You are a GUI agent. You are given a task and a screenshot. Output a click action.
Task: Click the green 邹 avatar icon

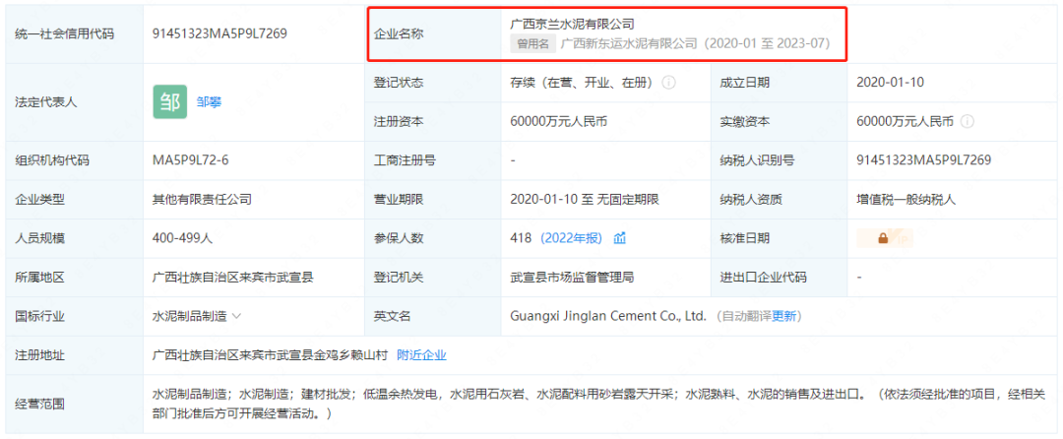click(169, 102)
